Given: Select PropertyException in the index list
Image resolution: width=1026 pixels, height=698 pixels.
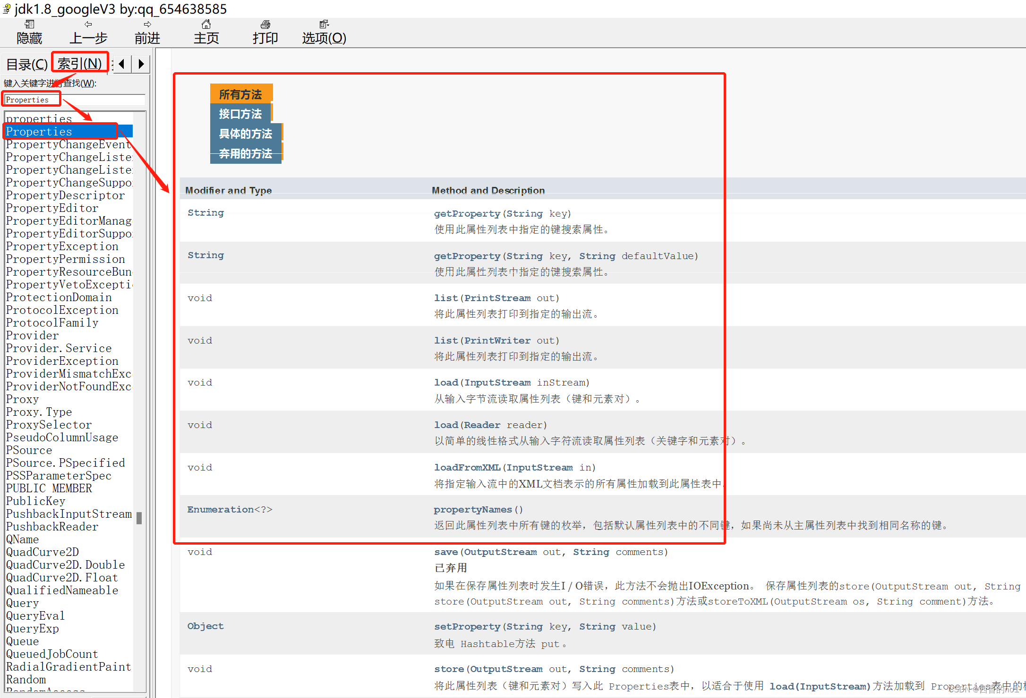Looking at the screenshot, I should click(x=62, y=246).
